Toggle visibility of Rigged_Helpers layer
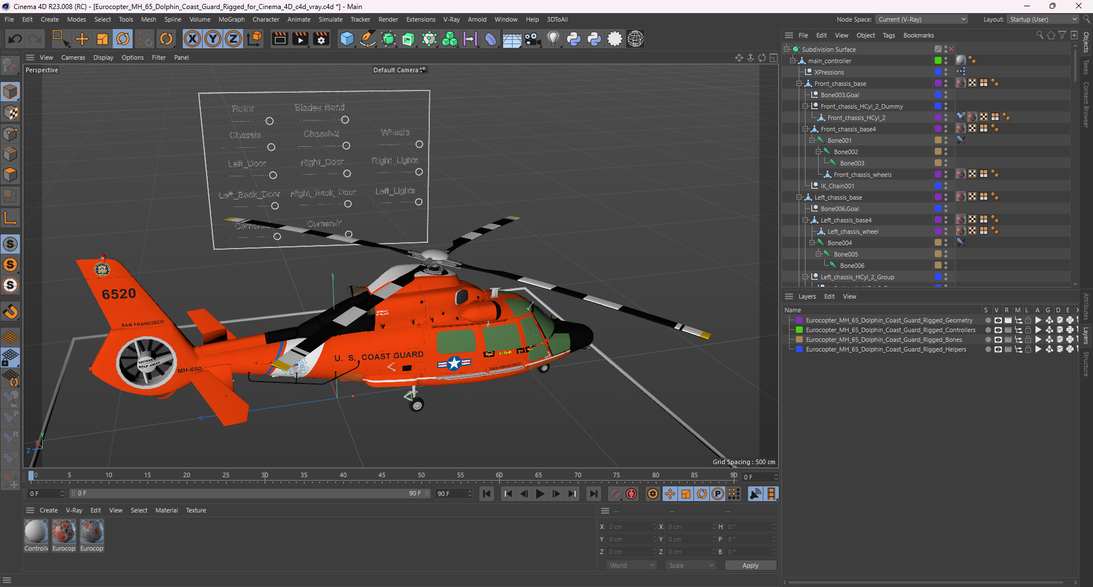Image resolution: width=1093 pixels, height=587 pixels. coord(997,349)
